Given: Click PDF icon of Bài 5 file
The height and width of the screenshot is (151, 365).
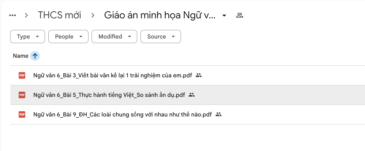Looking at the screenshot, I should tap(22, 95).
